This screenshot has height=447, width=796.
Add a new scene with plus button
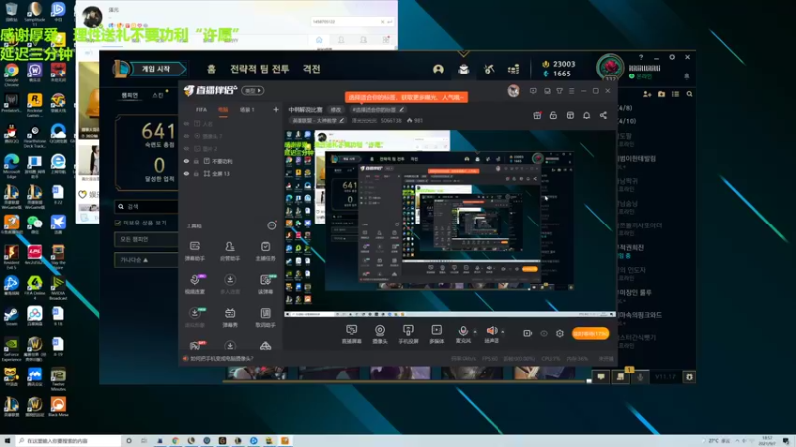[x=276, y=109]
